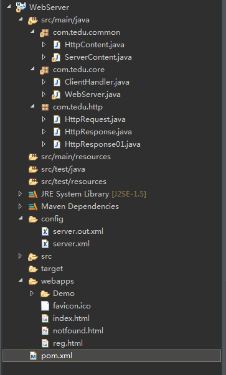The height and width of the screenshot is (375, 226).
Task: Select the com.tedu.core label
Action: click(78, 70)
